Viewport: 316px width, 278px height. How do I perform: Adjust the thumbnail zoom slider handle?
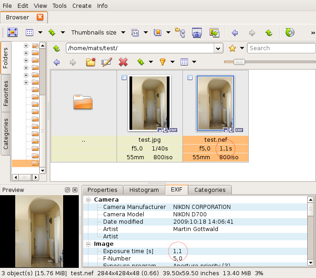[239, 62]
